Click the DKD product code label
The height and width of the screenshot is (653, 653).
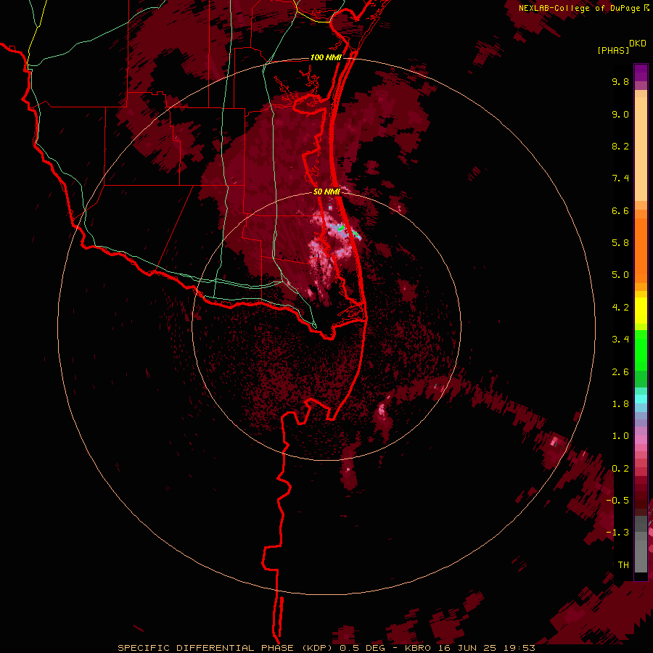click(638, 44)
